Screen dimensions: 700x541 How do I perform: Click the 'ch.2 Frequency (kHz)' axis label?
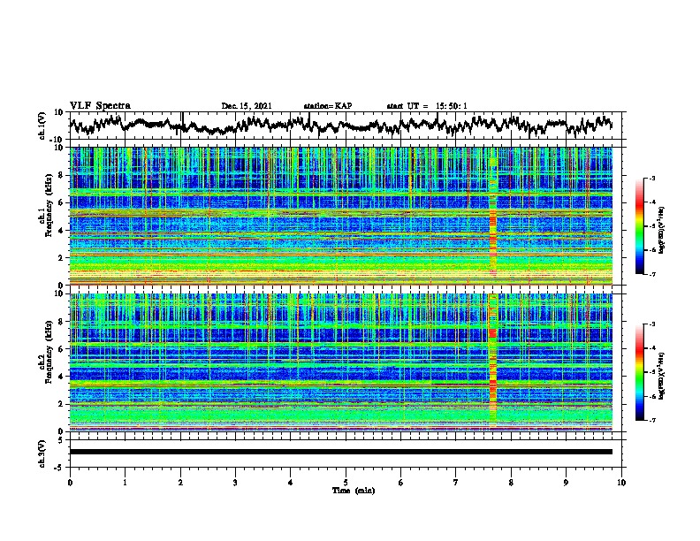46,351
